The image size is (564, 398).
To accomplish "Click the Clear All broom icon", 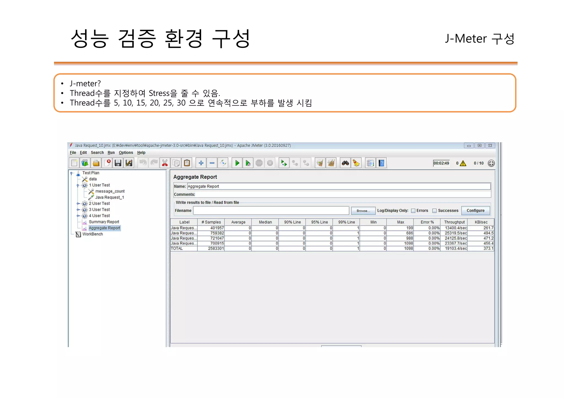I will 331,163.
